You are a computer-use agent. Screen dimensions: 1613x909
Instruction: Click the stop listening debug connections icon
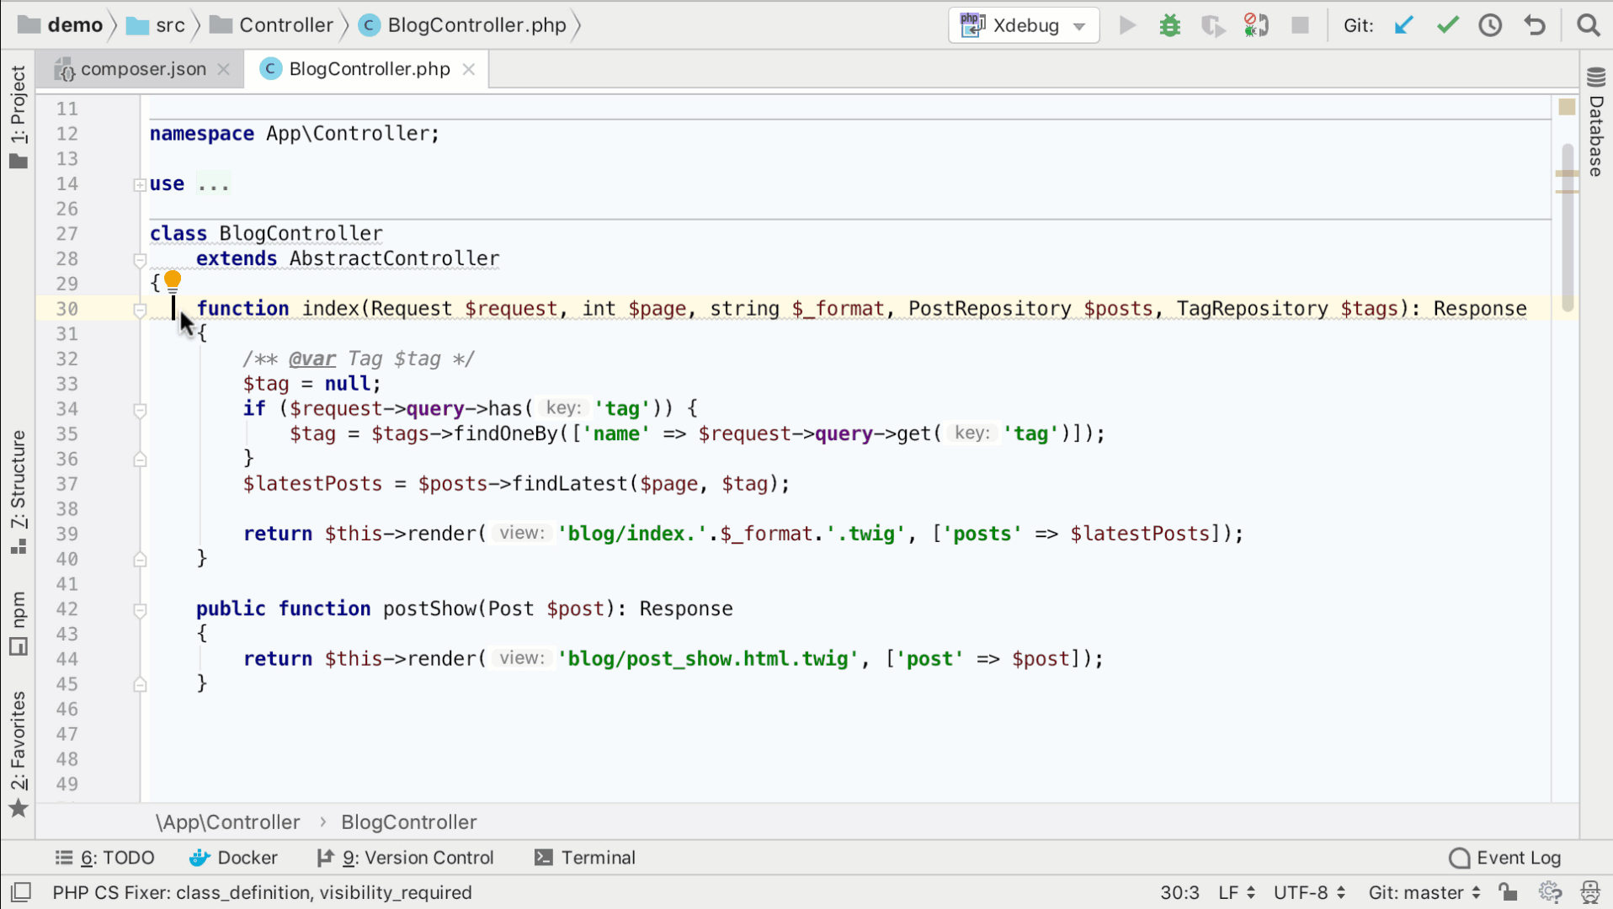point(1256,25)
